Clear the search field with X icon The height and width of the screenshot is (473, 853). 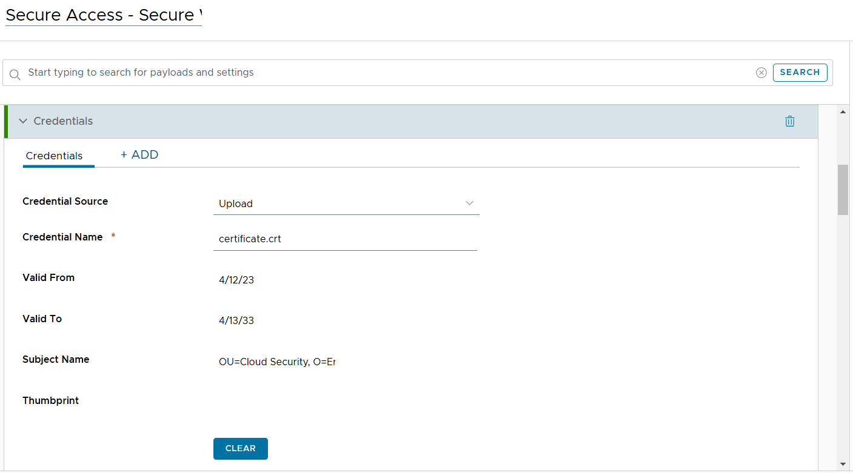(x=761, y=73)
